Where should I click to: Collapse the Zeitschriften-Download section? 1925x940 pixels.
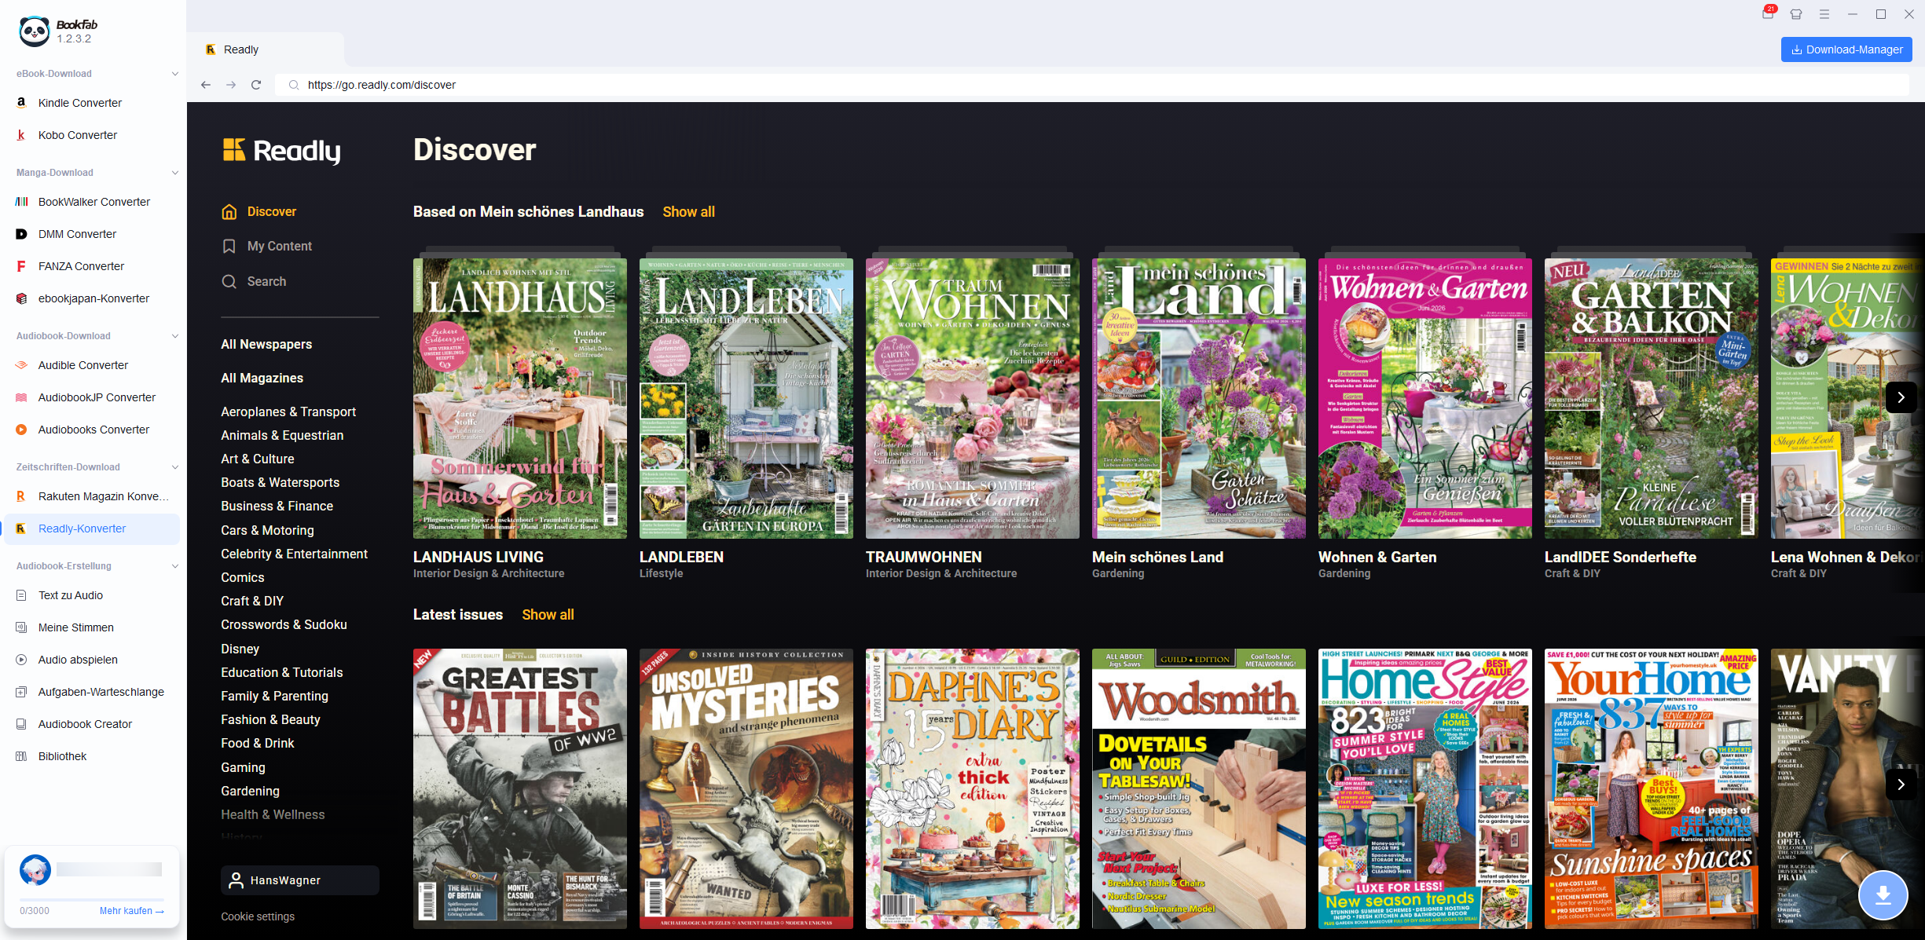[x=174, y=467]
